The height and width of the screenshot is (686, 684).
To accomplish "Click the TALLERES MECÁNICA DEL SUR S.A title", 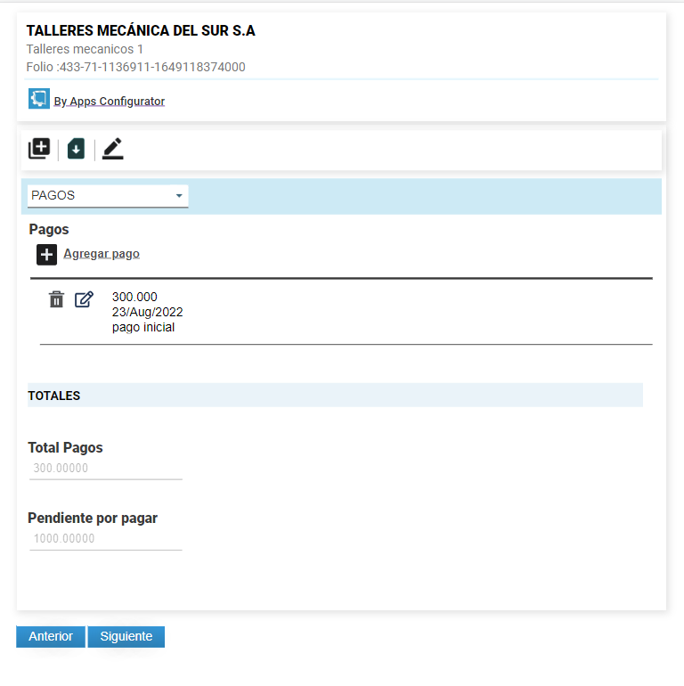I will [141, 30].
